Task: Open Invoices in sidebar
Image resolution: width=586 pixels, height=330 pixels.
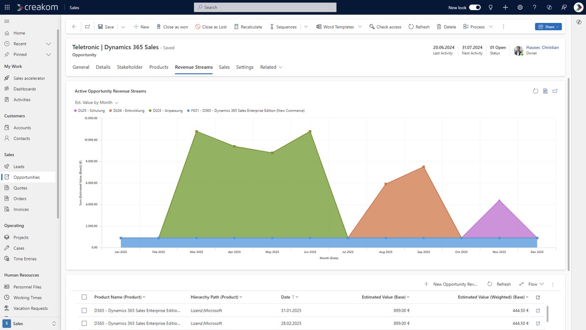Action: tap(21, 209)
